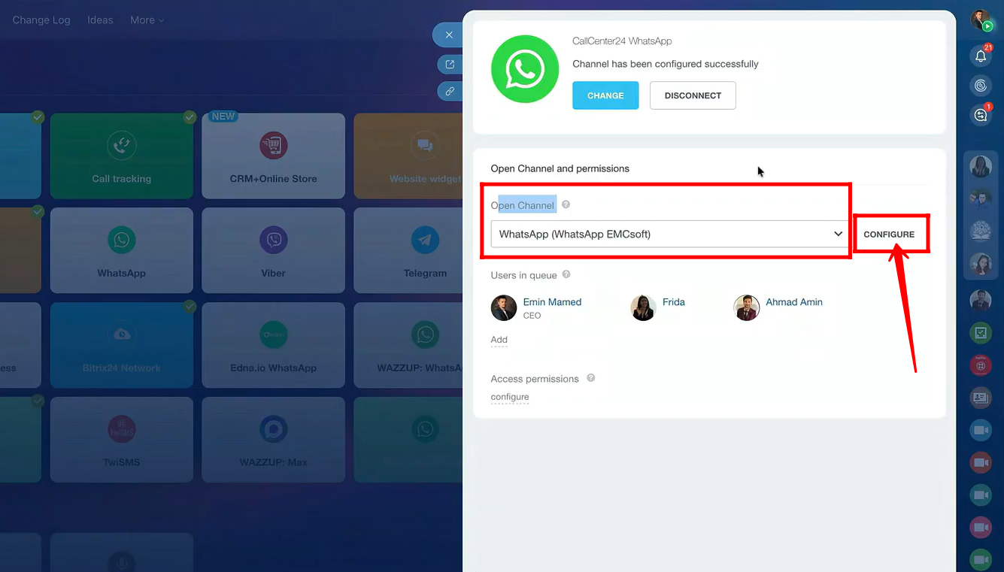Copy link via chain icon
Screen dimensions: 1004x572
point(450,91)
